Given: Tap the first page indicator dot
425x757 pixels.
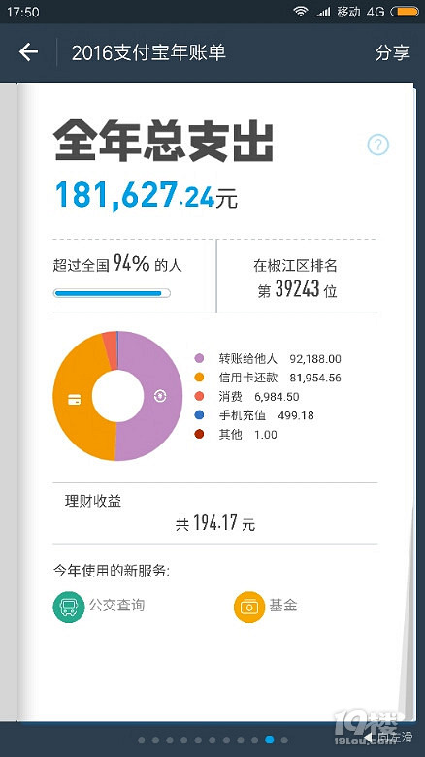Looking at the screenshot, I should coord(141,740).
